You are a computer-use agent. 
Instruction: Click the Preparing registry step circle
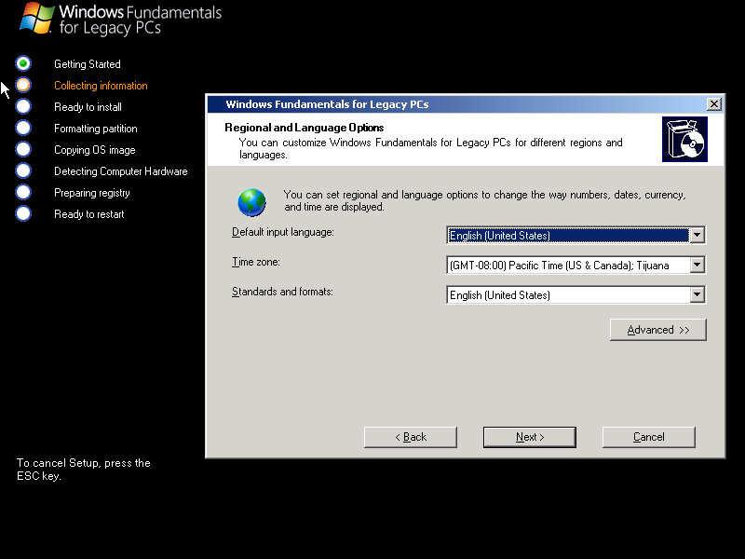(23, 192)
